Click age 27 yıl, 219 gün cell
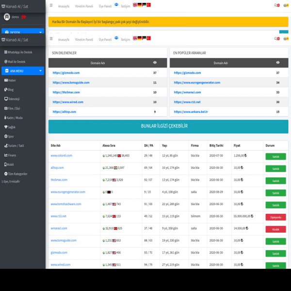291x291 pixels. pos(171,264)
